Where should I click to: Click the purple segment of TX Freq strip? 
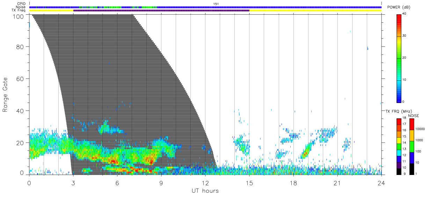pyautogui.click(x=161, y=10)
